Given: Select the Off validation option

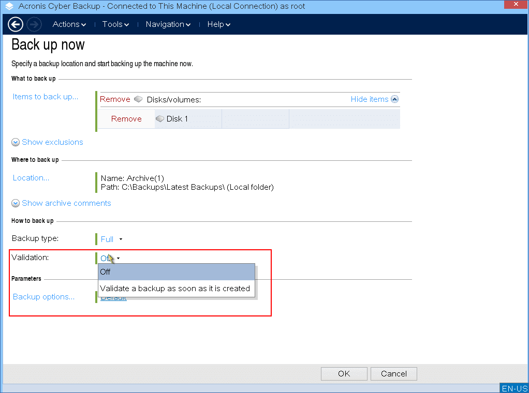Looking at the screenshot, I should coord(177,272).
